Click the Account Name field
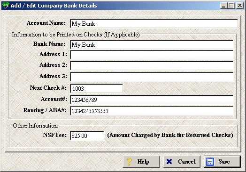Viewport: 246px width, 172px height. click(x=154, y=23)
